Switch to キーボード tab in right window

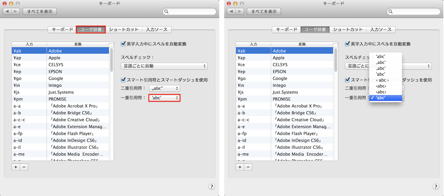287,29
